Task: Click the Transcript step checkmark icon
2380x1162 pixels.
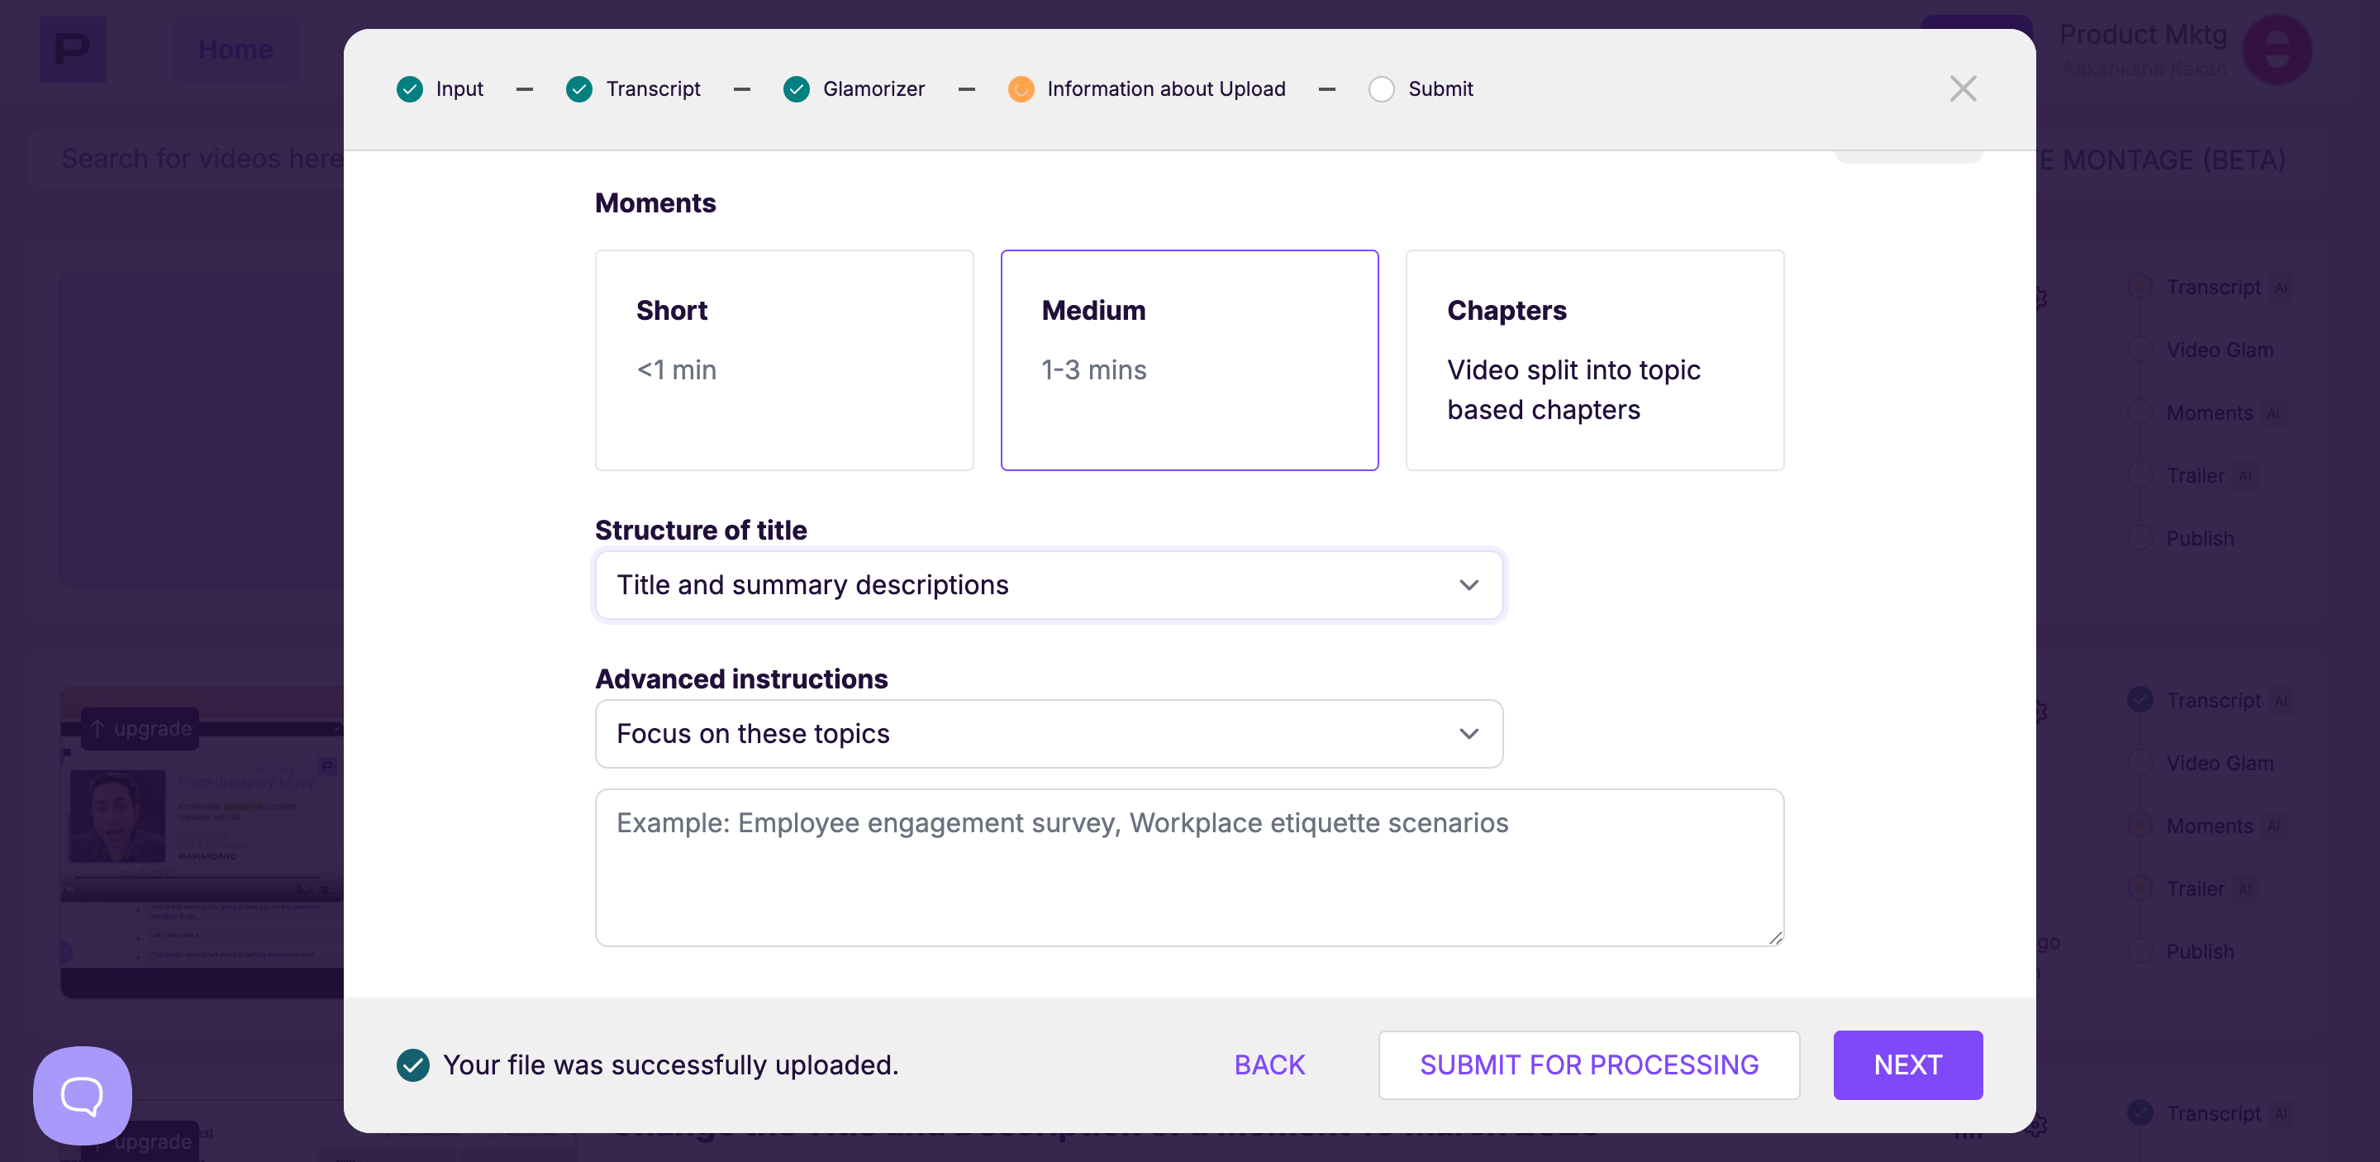Action: point(579,88)
